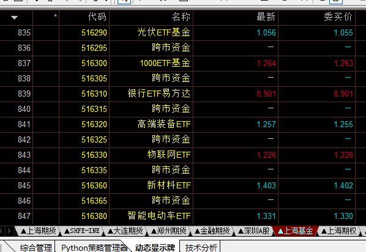The height and width of the screenshot is (252, 366).
Task: Open the Python策略管理器 bottom tab
Action: pos(94,248)
